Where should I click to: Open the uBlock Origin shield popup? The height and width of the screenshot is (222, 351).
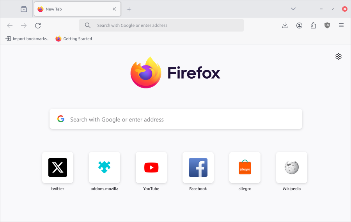click(x=327, y=25)
